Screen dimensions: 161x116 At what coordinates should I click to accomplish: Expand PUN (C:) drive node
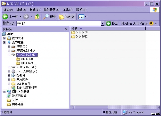9,47
